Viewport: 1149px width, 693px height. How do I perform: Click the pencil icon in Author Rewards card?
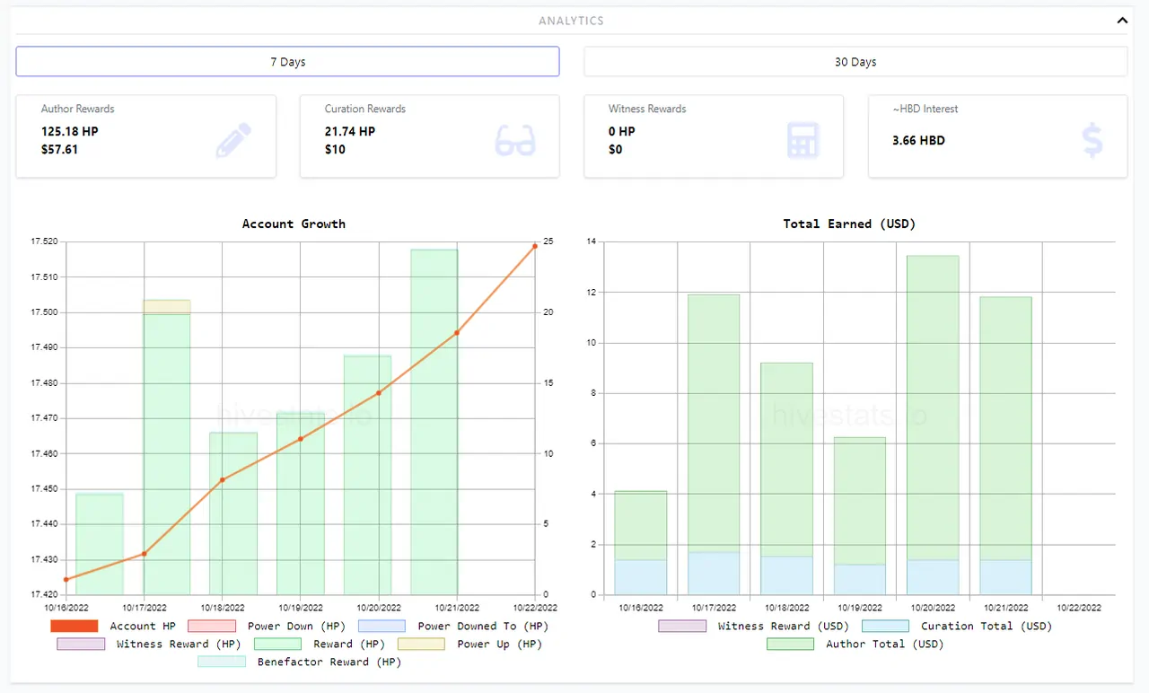[233, 141]
